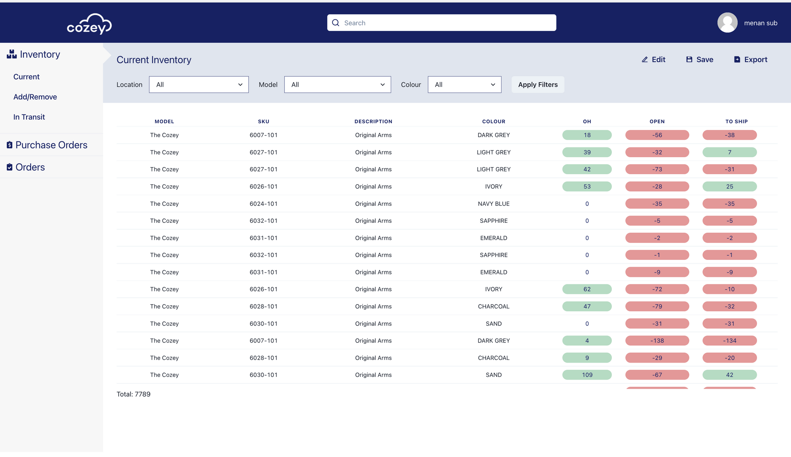Click the DARK GREY cell in OH 4 row
This screenshot has width=791, height=457.
[494, 340]
